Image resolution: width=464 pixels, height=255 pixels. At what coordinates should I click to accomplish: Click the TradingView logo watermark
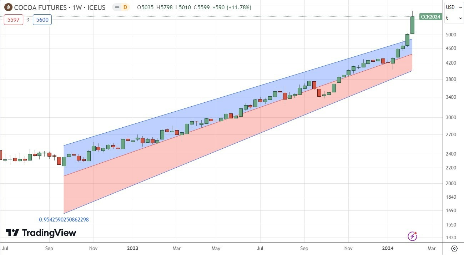[42, 233]
